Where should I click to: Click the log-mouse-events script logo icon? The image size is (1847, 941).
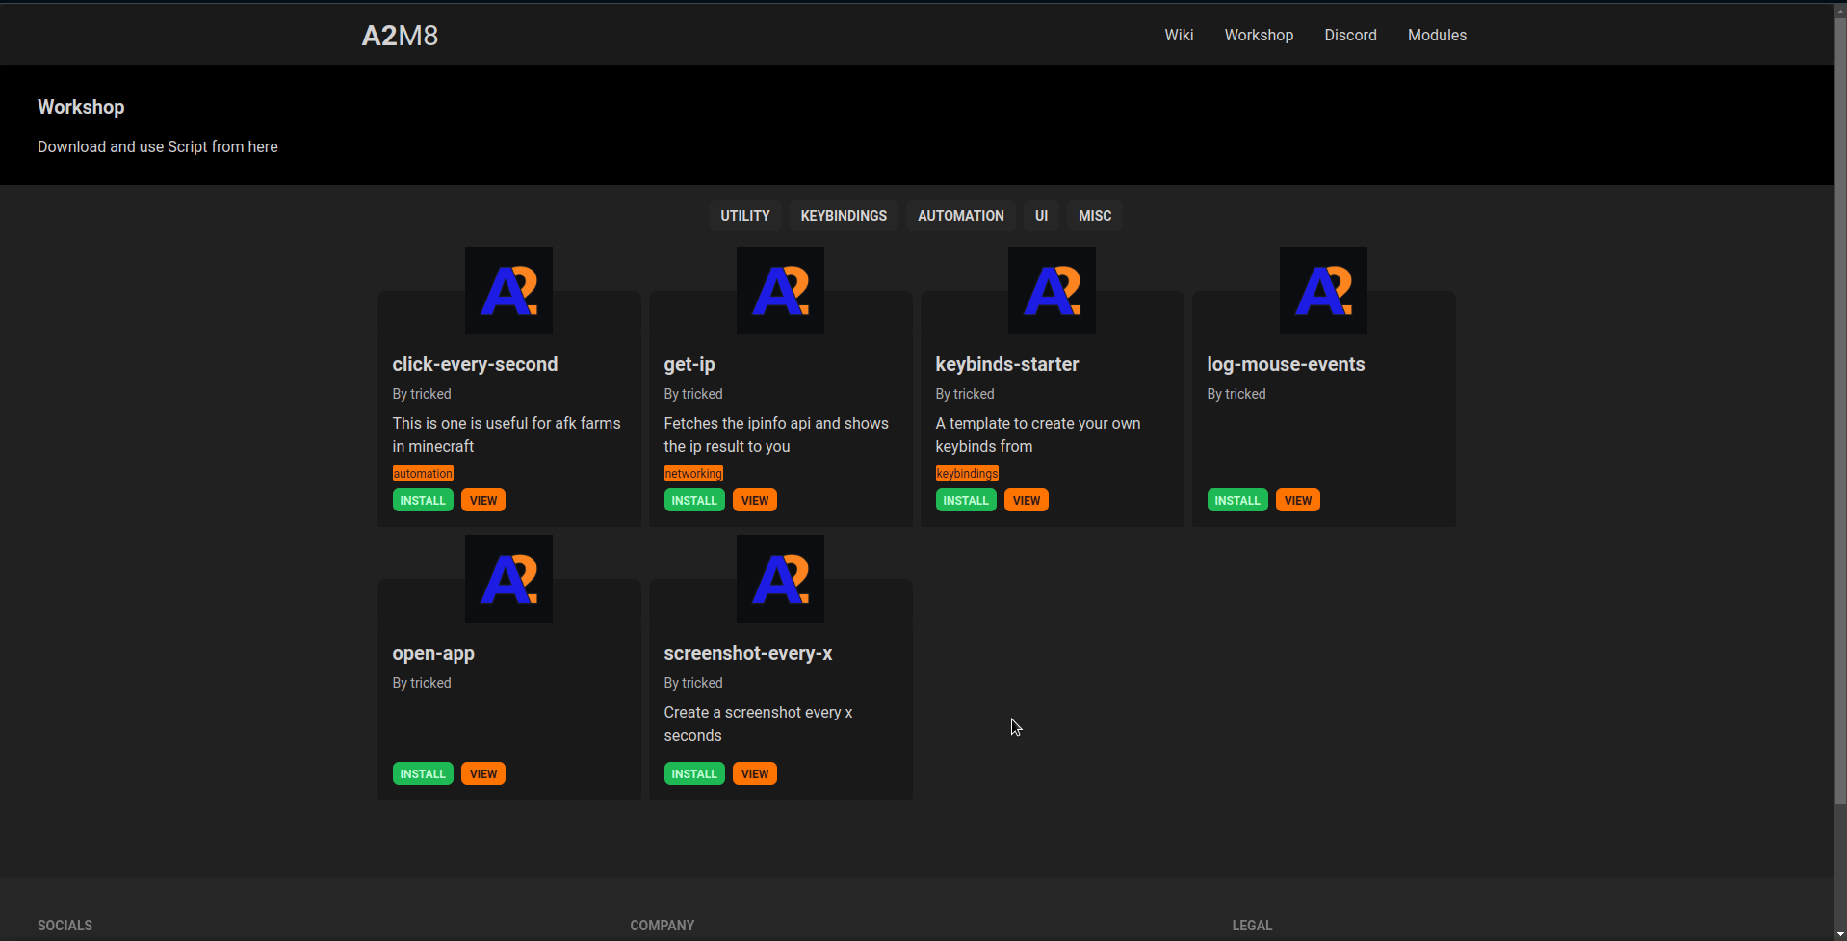(x=1323, y=290)
